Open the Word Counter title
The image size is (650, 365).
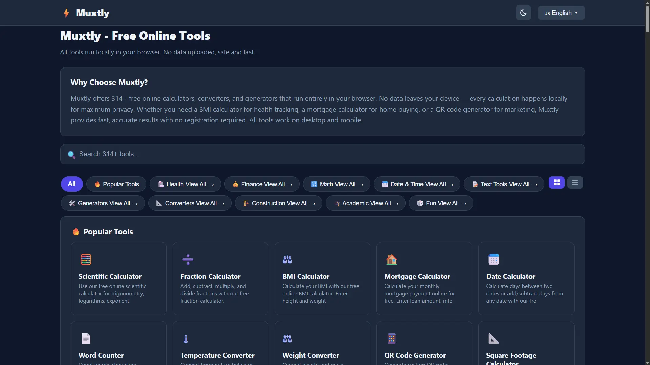coord(101,355)
